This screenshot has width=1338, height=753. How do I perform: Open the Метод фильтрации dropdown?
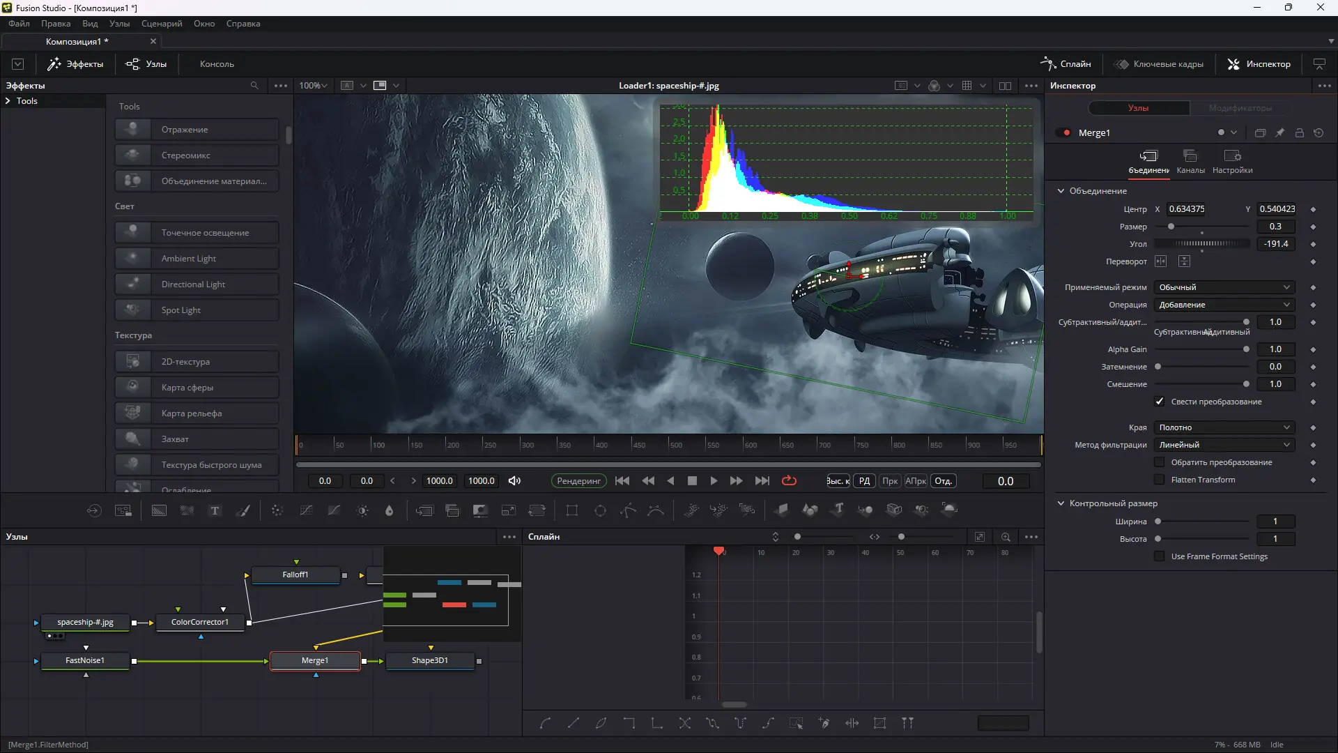tap(1224, 445)
